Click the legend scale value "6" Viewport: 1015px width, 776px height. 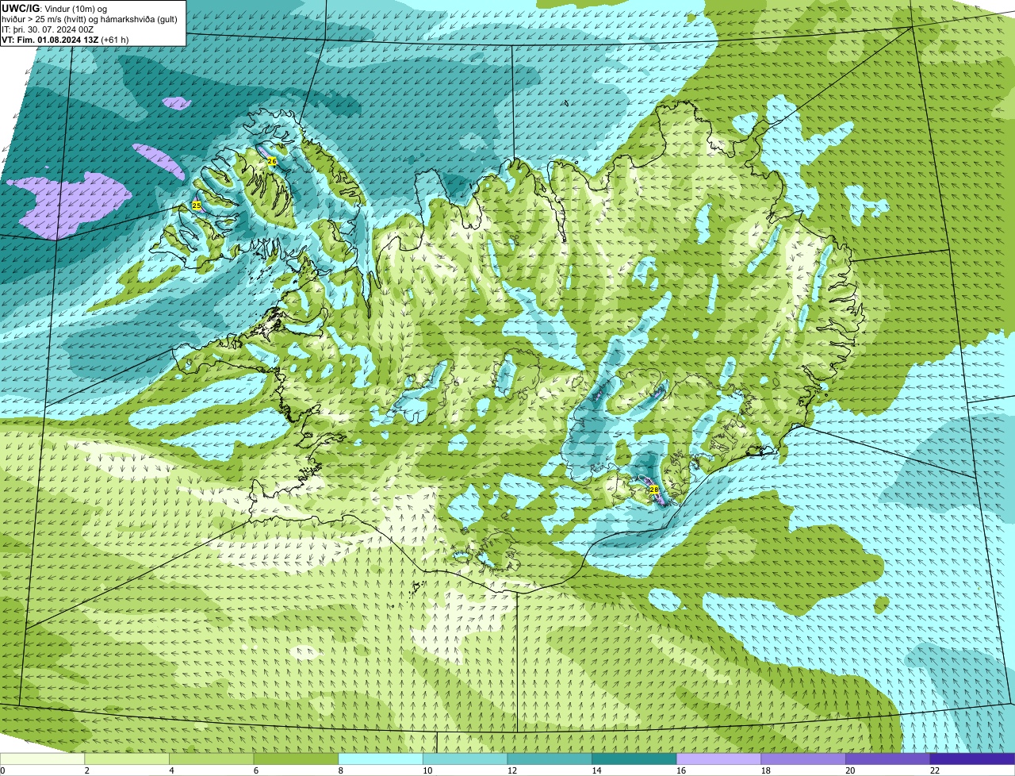255,770
